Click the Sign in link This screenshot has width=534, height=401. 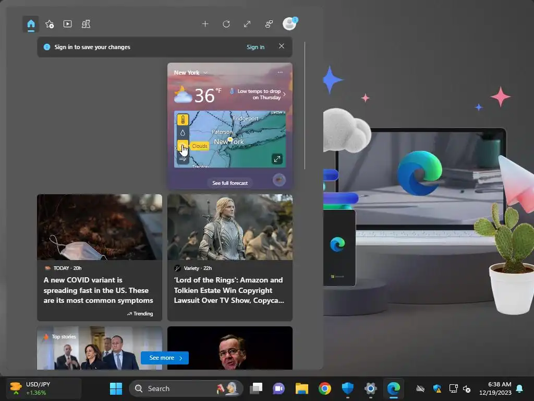[x=256, y=47]
